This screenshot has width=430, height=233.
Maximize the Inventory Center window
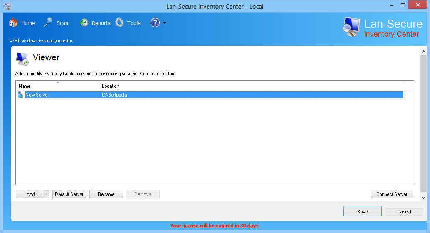(403, 5)
